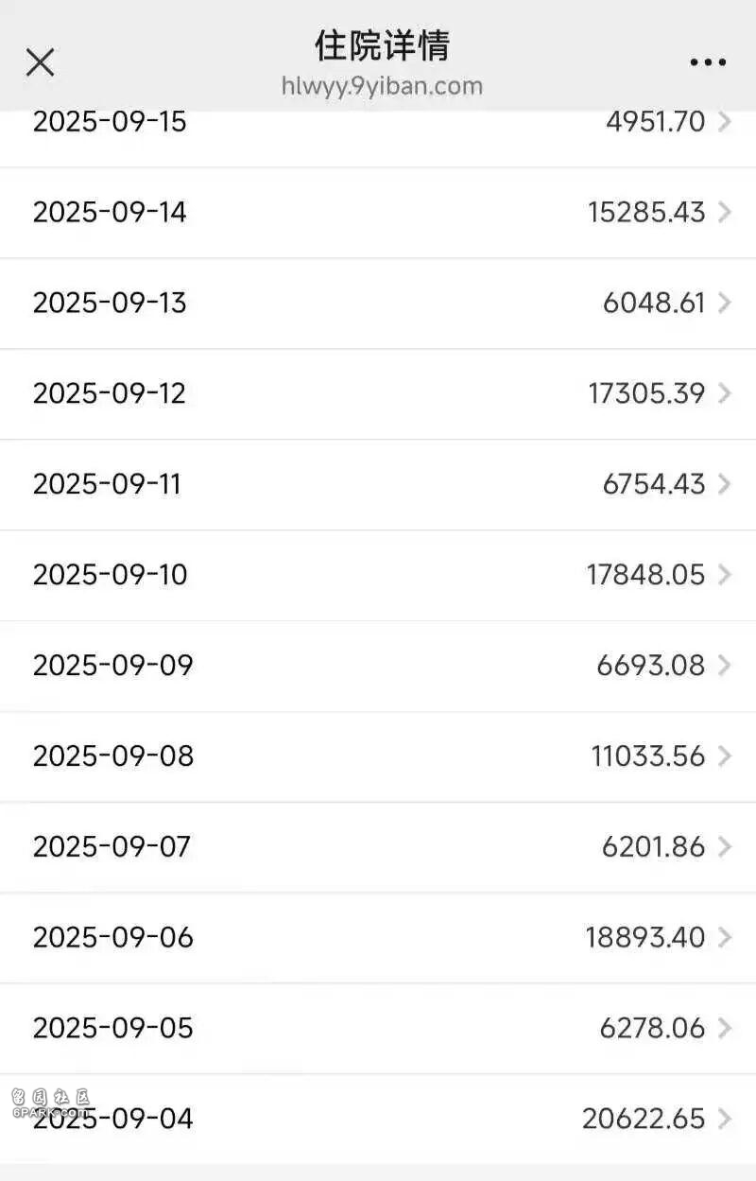Tap the amount 20622.65
This screenshot has width=756, height=1181.
[x=644, y=1119]
